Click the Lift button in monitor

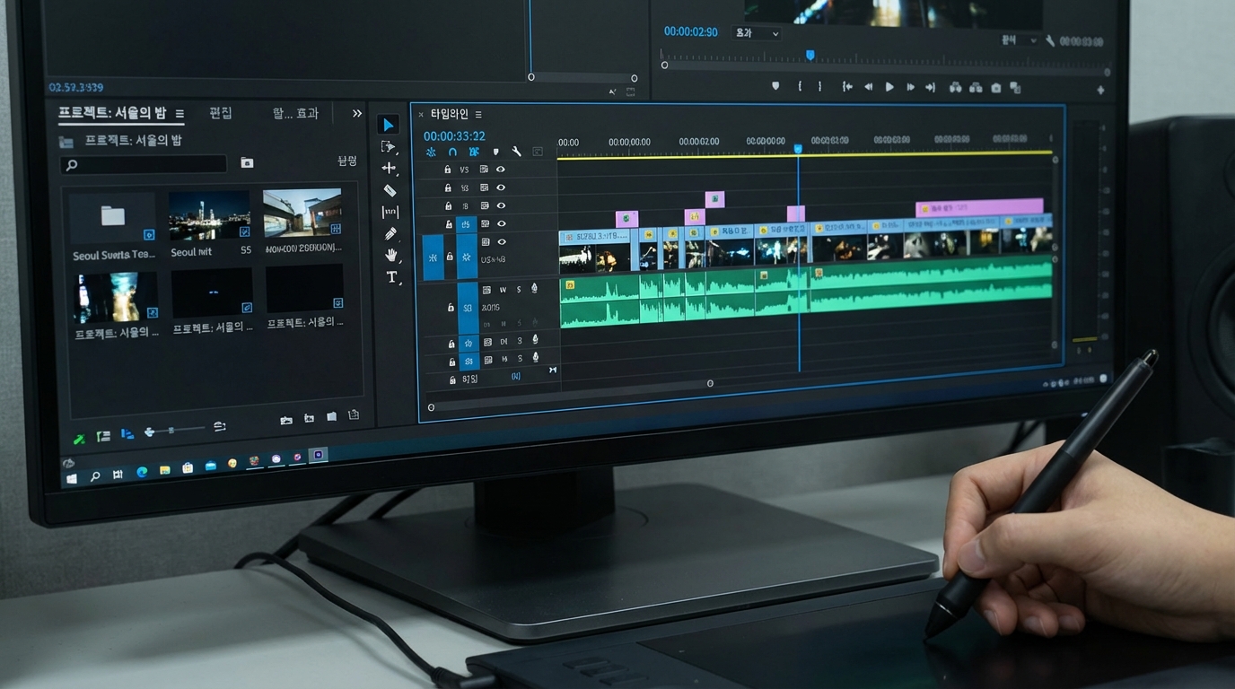(955, 87)
